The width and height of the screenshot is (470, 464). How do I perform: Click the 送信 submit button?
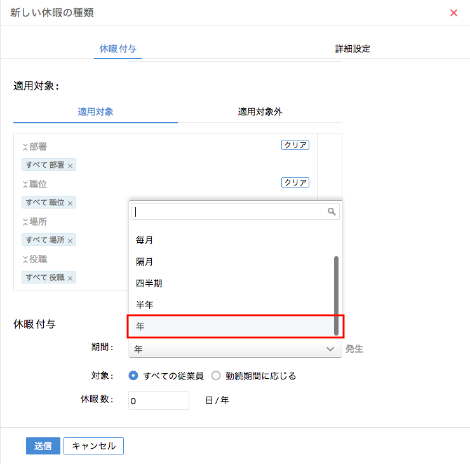click(43, 446)
